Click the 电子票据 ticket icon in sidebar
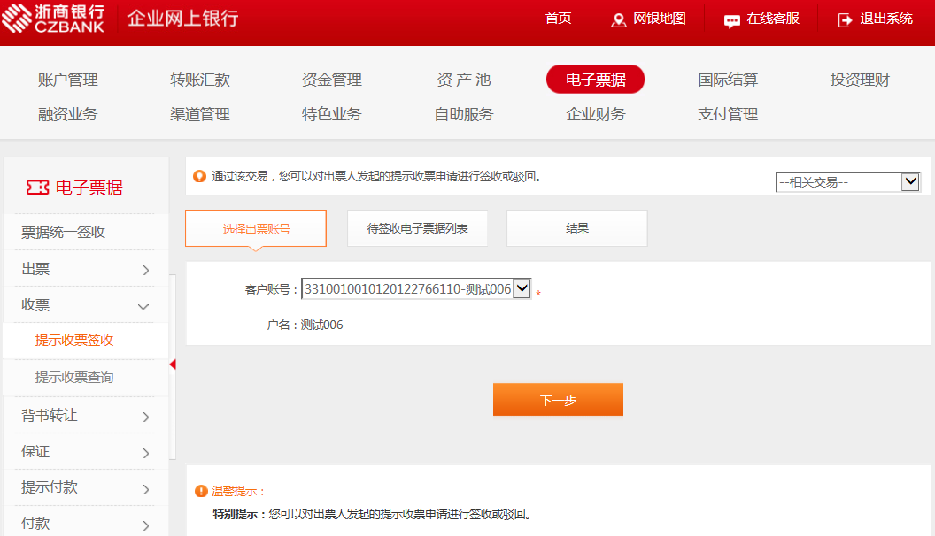The image size is (935, 536). tap(37, 188)
